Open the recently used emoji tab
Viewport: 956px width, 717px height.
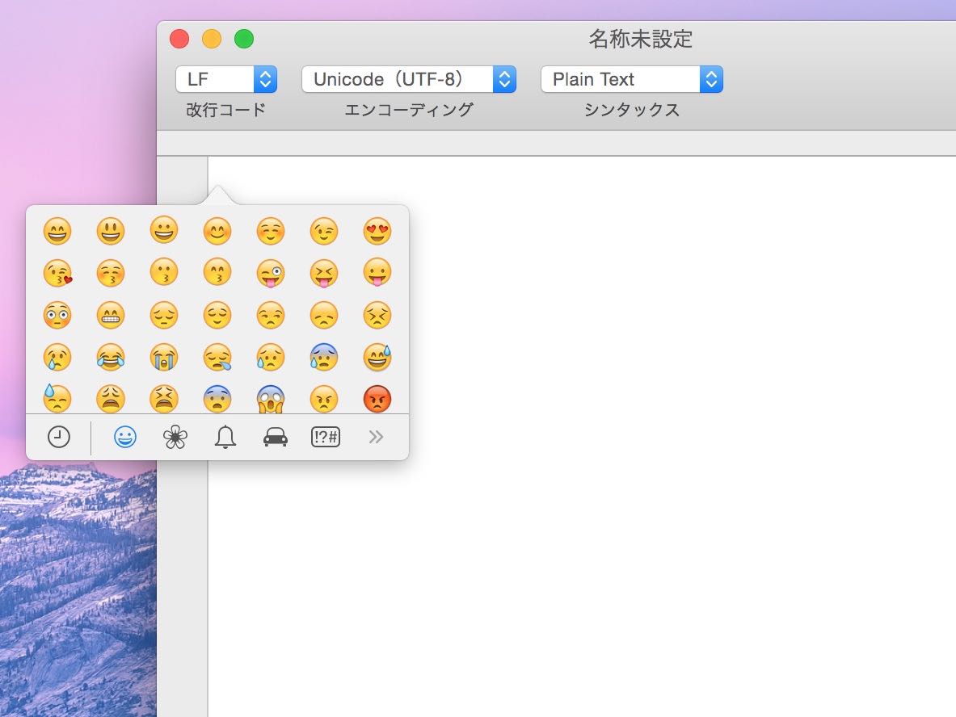click(x=58, y=437)
